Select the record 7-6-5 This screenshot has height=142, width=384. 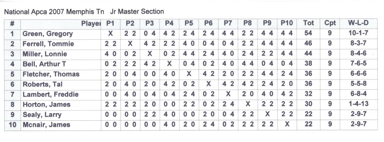(x=358, y=64)
